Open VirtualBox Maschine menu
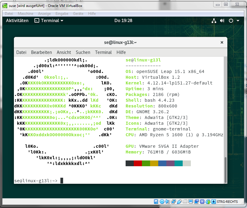The height and width of the screenshot is (208, 247). [x=26, y=14]
